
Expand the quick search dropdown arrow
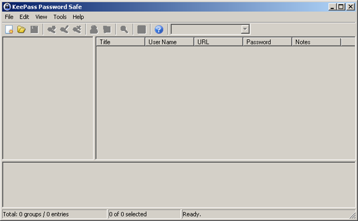(x=245, y=29)
